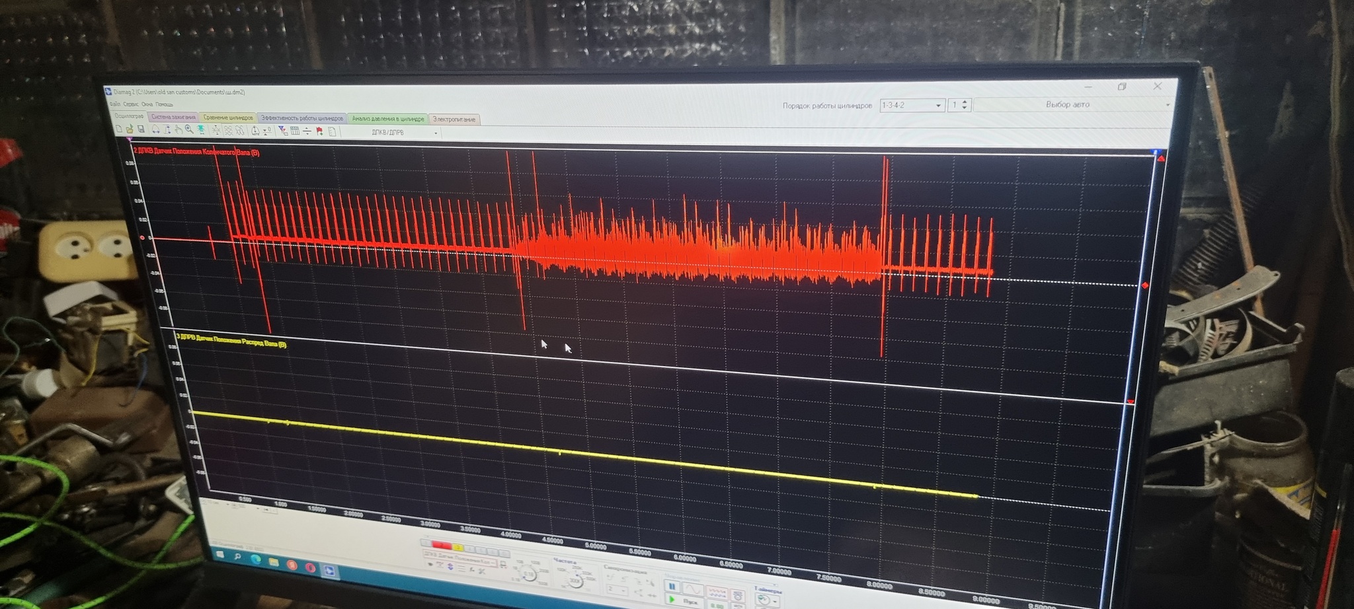Viewport: 1354px width, 609px height.
Task: Open the Окна menu
Action: click(x=147, y=104)
